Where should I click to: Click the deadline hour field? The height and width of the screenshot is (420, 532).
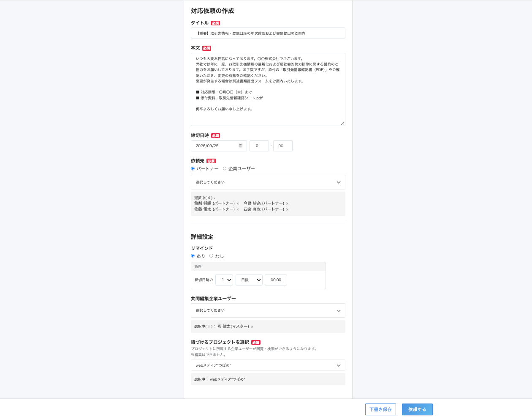pyautogui.click(x=259, y=146)
